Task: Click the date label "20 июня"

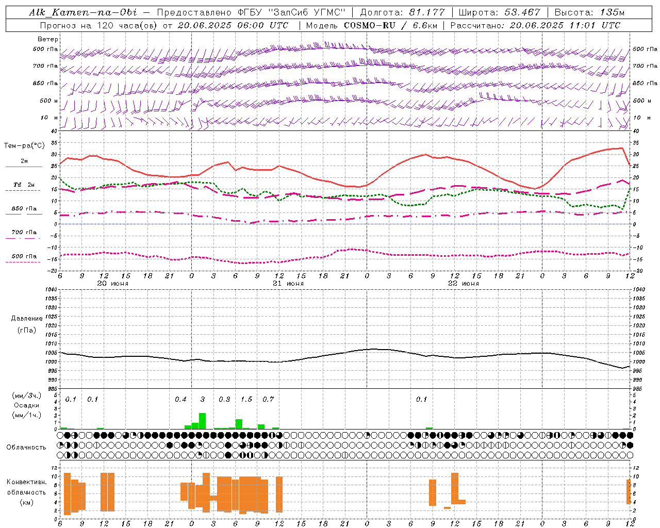Action: pos(113,284)
